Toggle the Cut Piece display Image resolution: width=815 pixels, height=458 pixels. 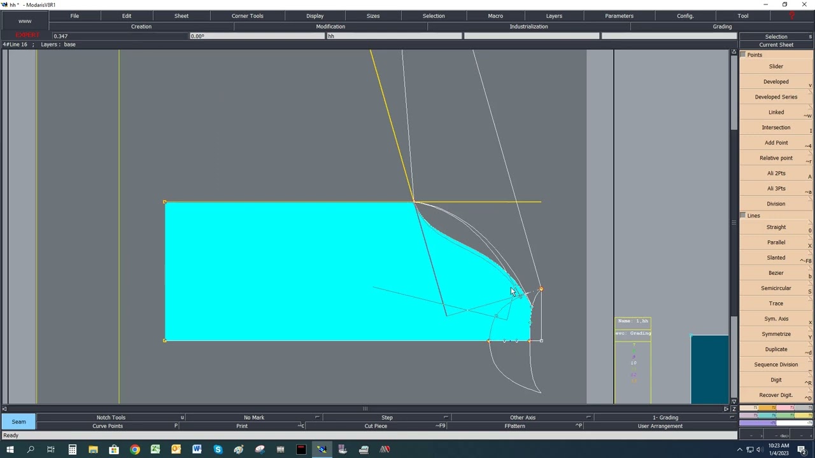point(376,426)
